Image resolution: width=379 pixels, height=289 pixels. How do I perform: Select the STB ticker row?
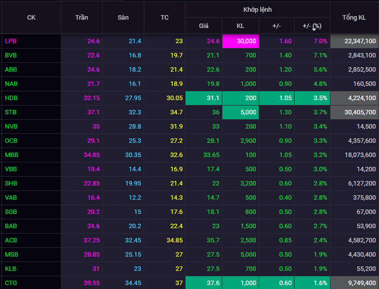click(x=11, y=113)
